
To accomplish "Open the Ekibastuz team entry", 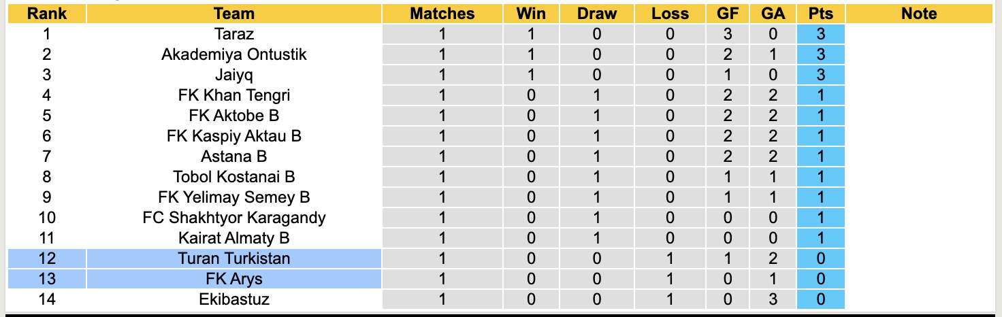I will pos(233,299).
